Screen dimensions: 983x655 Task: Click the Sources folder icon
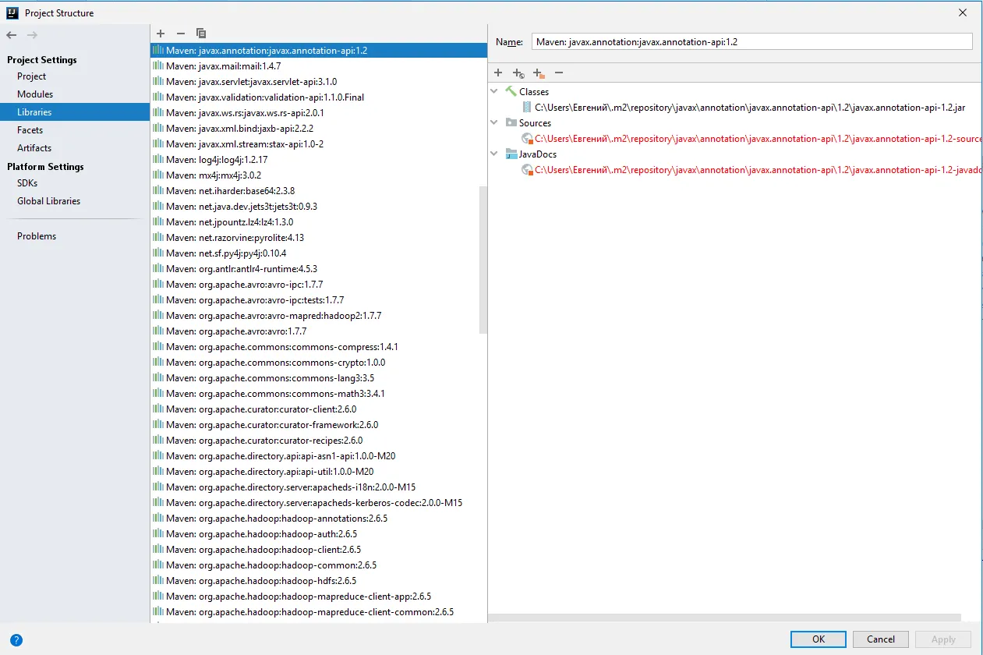pyautogui.click(x=511, y=122)
